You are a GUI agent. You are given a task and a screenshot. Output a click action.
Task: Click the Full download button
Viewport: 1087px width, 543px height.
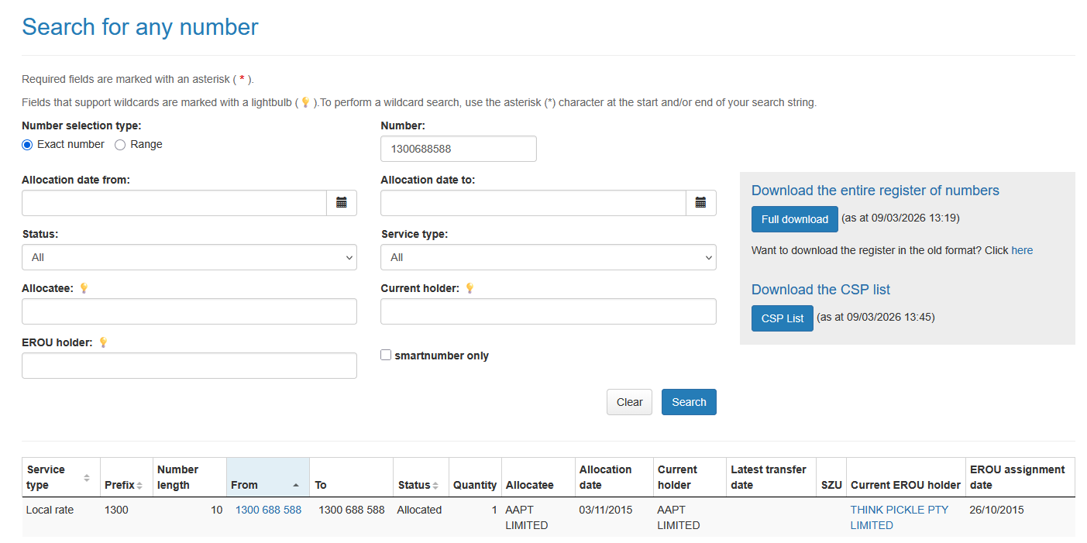[794, 219]
